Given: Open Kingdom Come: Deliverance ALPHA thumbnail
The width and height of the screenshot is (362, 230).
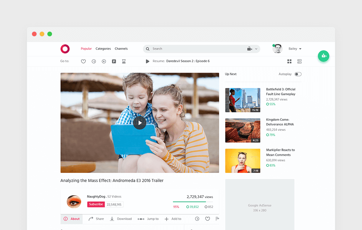Looking at the screenshot, I should pos(243,130).
